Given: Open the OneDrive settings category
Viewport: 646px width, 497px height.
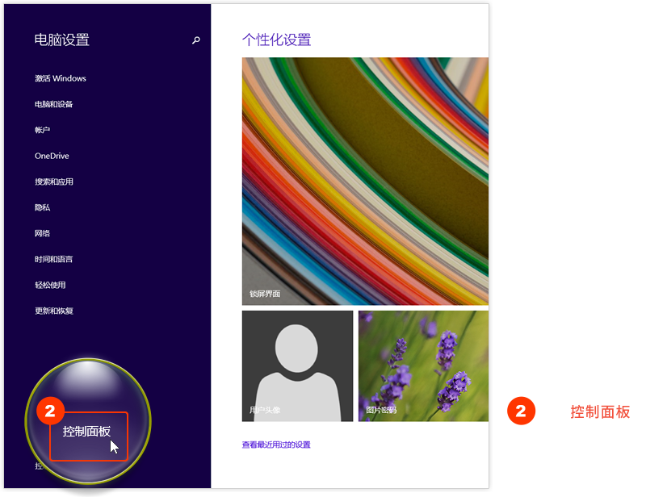Looking at the screenshot, I should [52, 156].
